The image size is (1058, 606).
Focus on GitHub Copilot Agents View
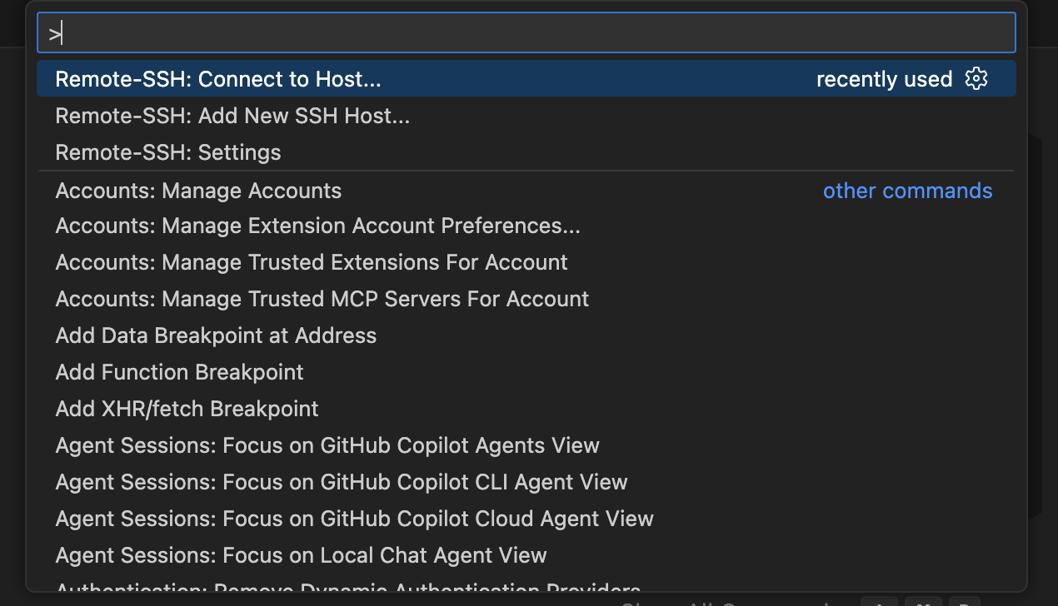click(327, 445)
